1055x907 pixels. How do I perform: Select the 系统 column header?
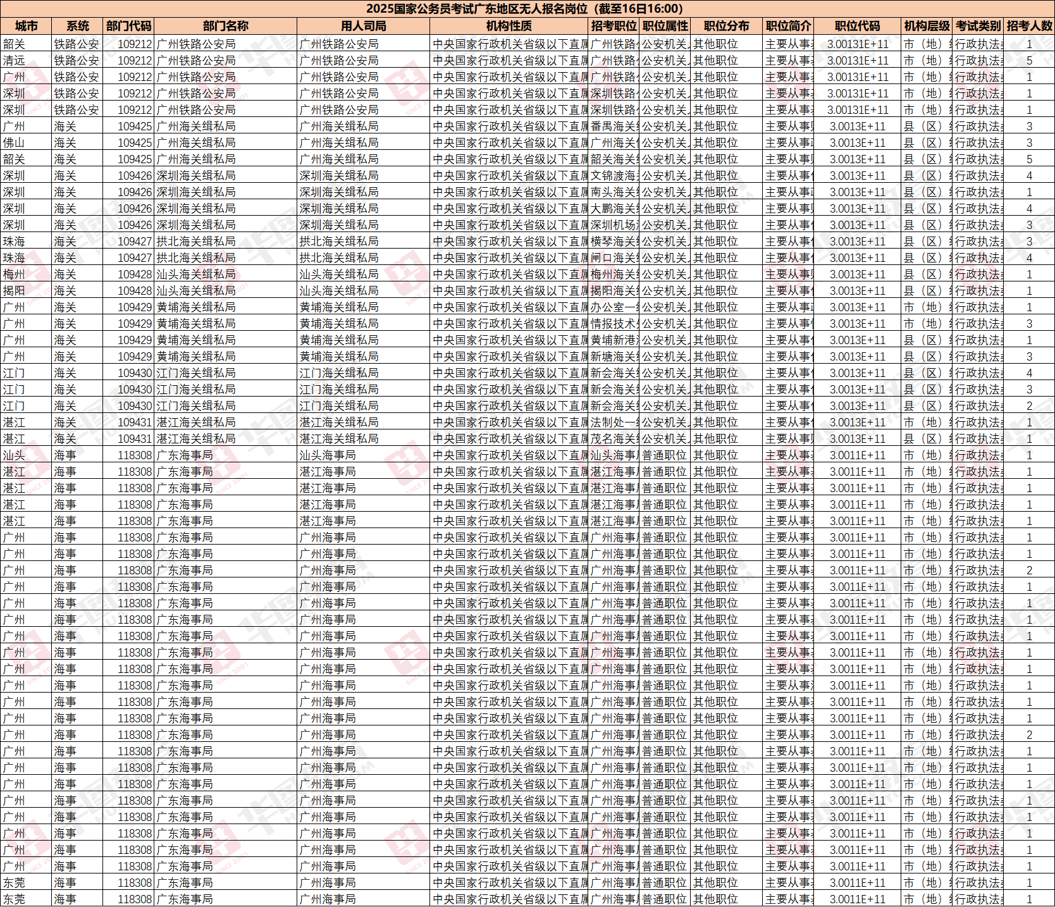(x=77, y=26)
